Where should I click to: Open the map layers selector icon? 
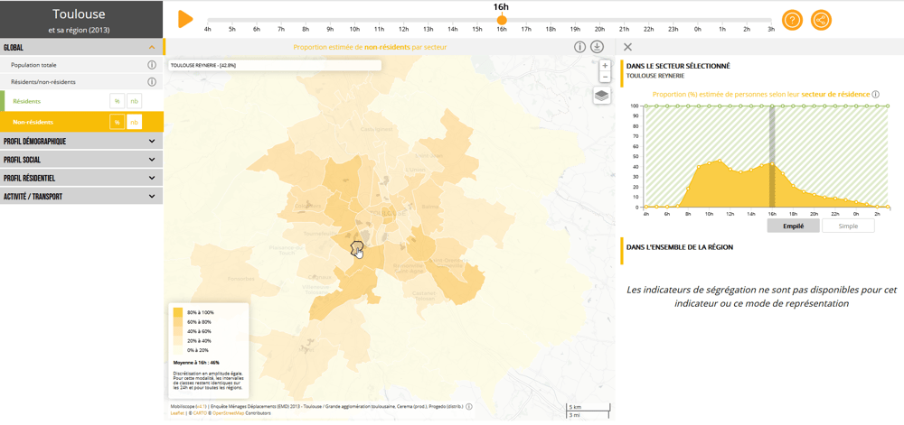tap(602, 96)
